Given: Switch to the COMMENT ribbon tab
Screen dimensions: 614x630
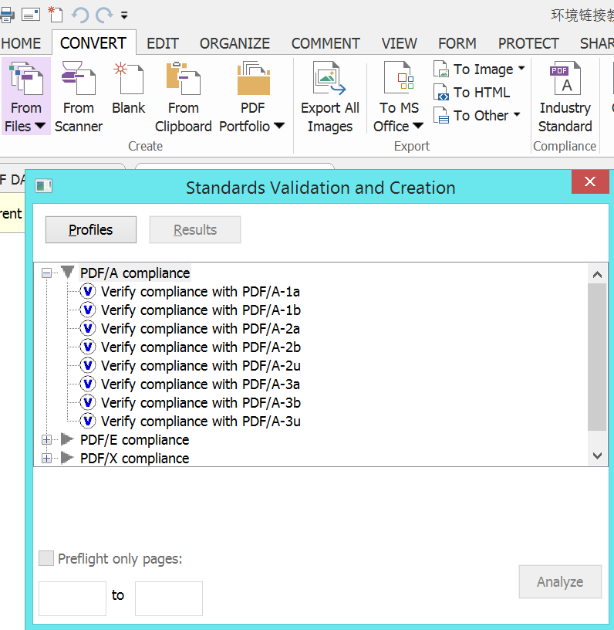Looking at the screenshot, I should pyautogui.click(x=326, y=43).
